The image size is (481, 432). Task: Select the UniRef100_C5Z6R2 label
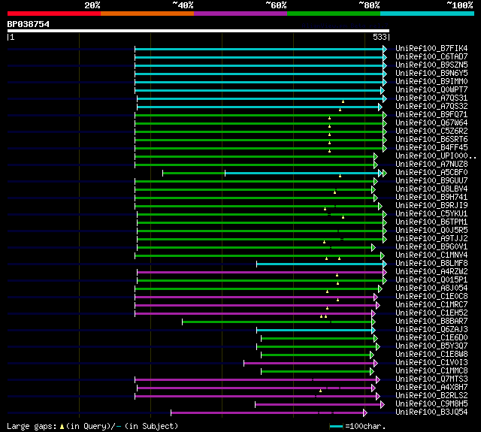pos(431,131)
